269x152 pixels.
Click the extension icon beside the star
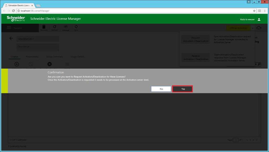pos(260,11)
